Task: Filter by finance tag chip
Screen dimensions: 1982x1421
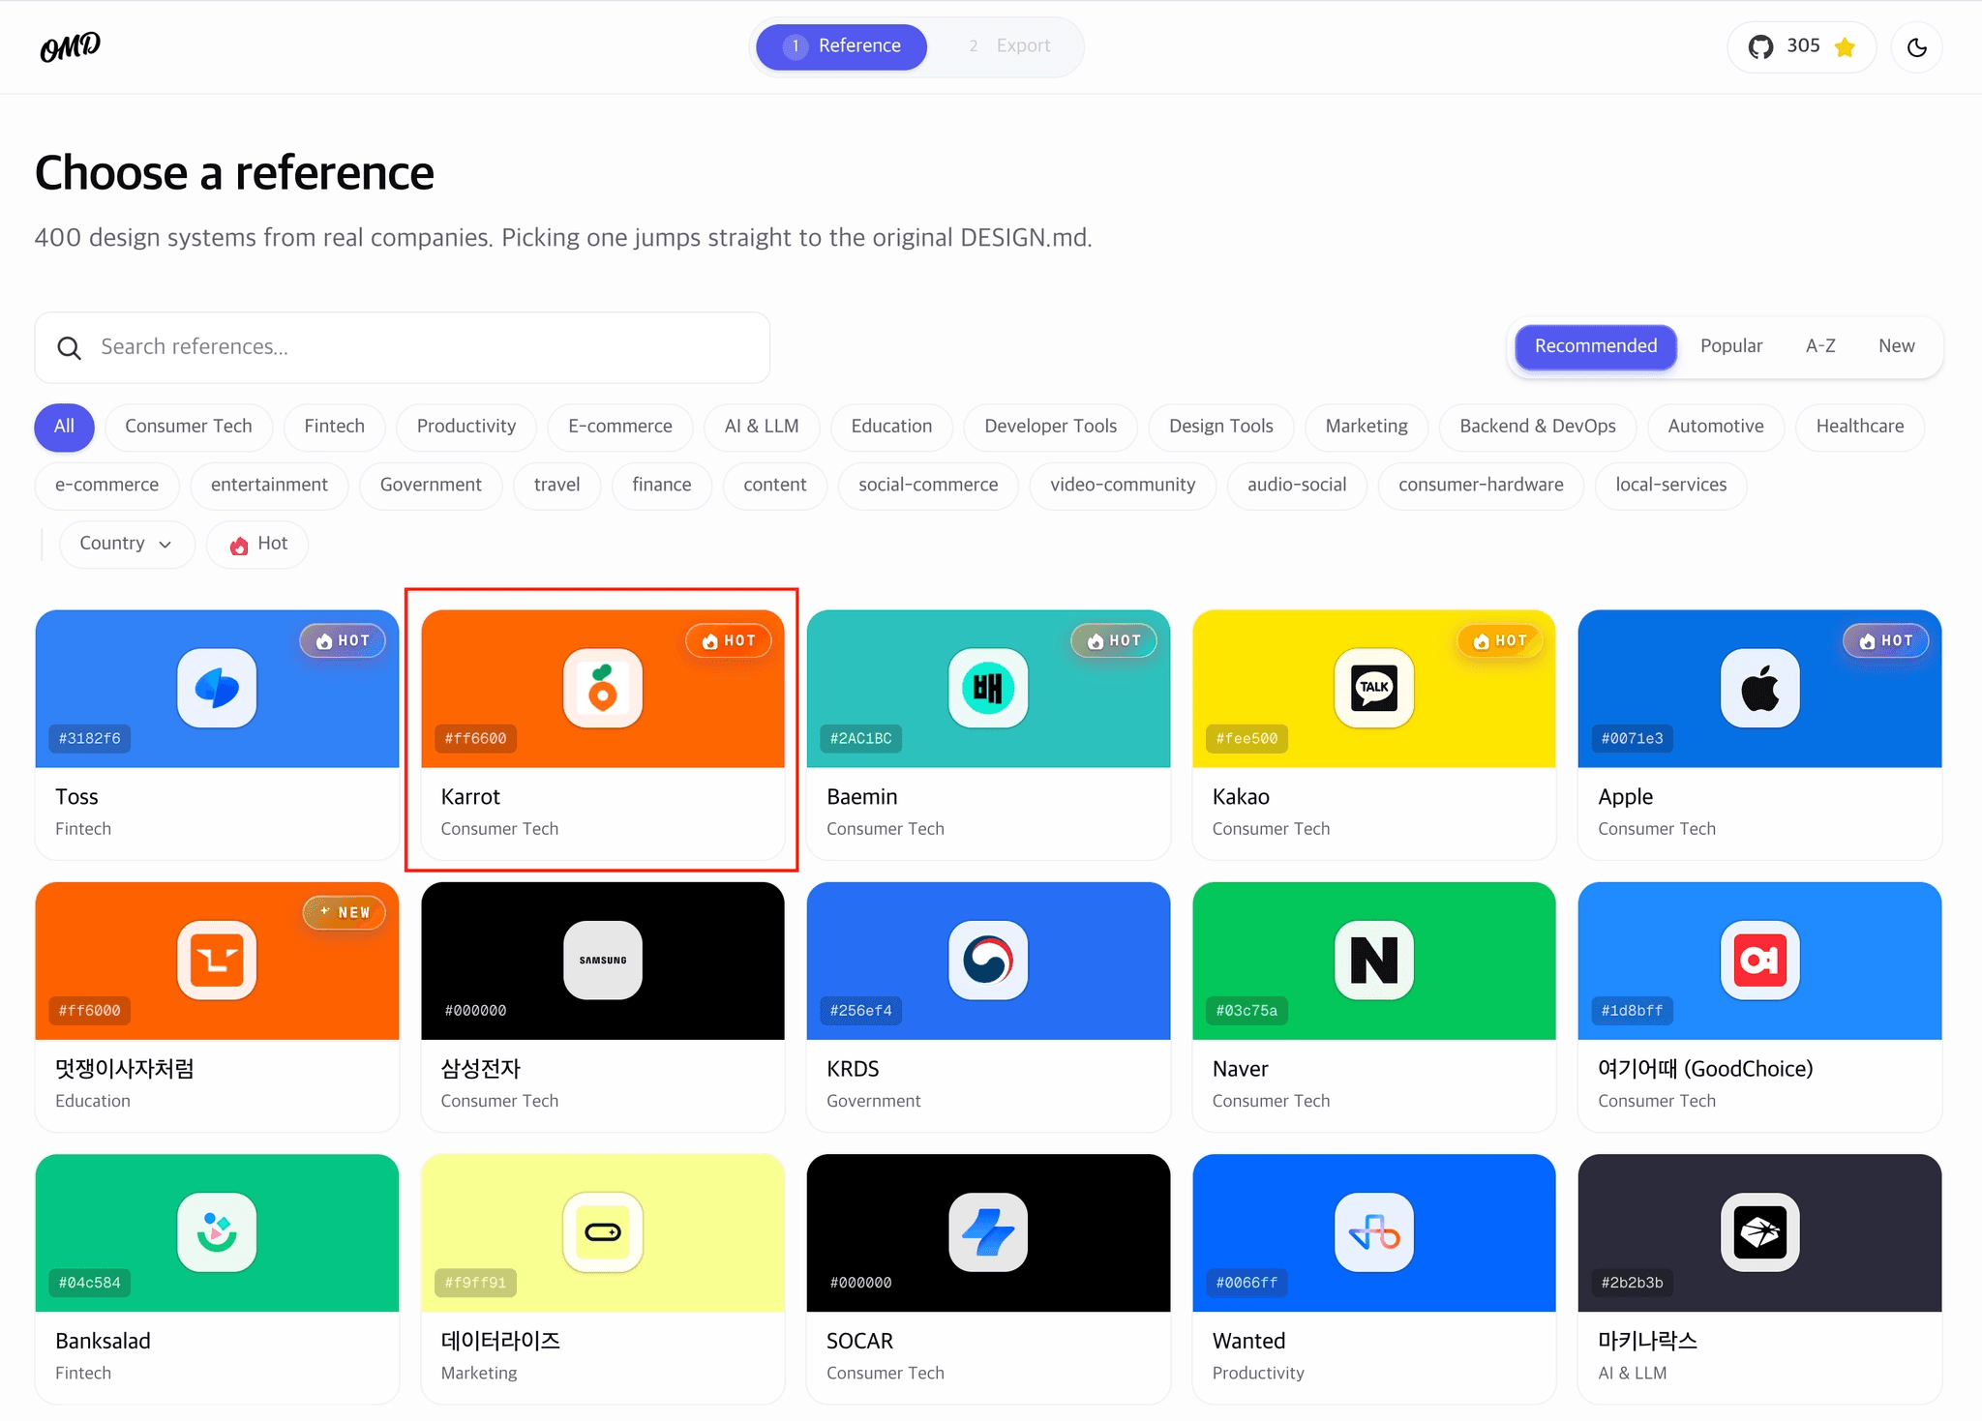Action: click(x=662, y=485)
